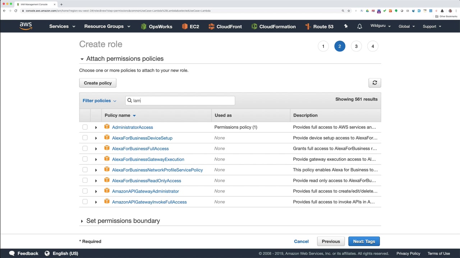Open the EC2 service shortcut icon
Viewport: 460px width, 258px height.
pyautogui.click(x=185, y=27)
